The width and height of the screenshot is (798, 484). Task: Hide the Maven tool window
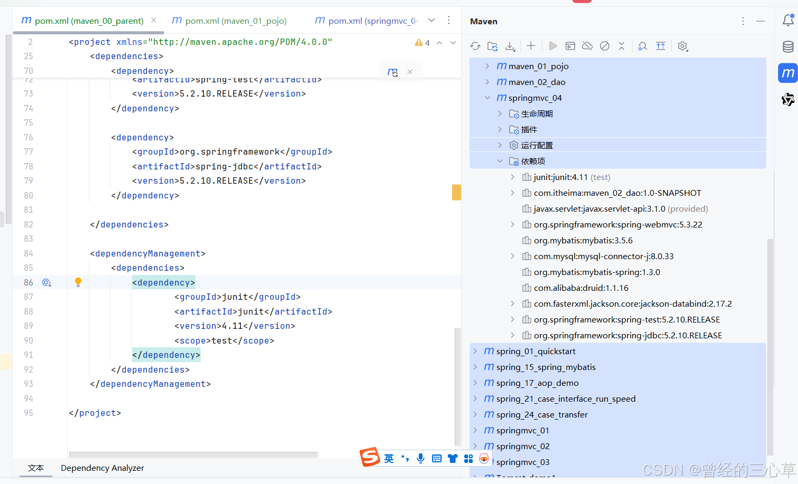pyautogui.click(x=761, y=21)
